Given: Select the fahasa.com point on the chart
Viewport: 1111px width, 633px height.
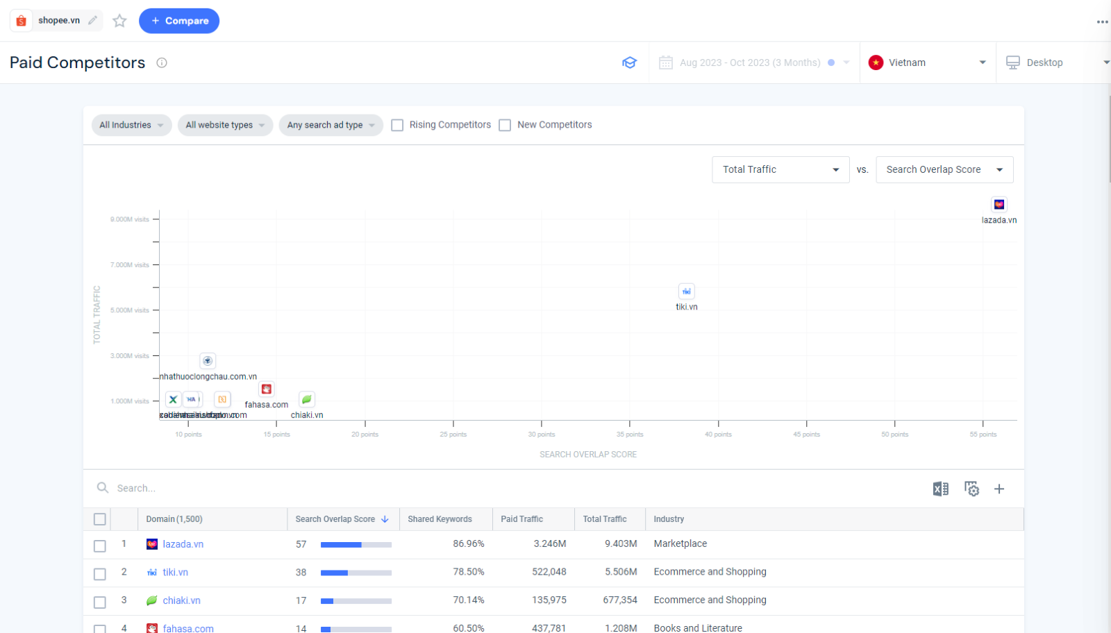Looking at the screenshot, I should click(266, 389).
